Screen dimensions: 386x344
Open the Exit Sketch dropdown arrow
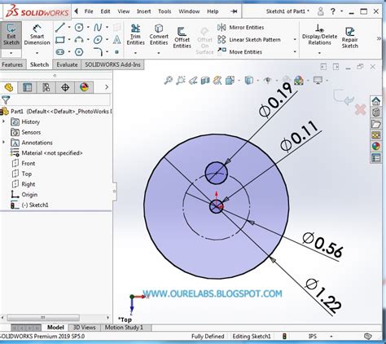[x=11, y=53]
